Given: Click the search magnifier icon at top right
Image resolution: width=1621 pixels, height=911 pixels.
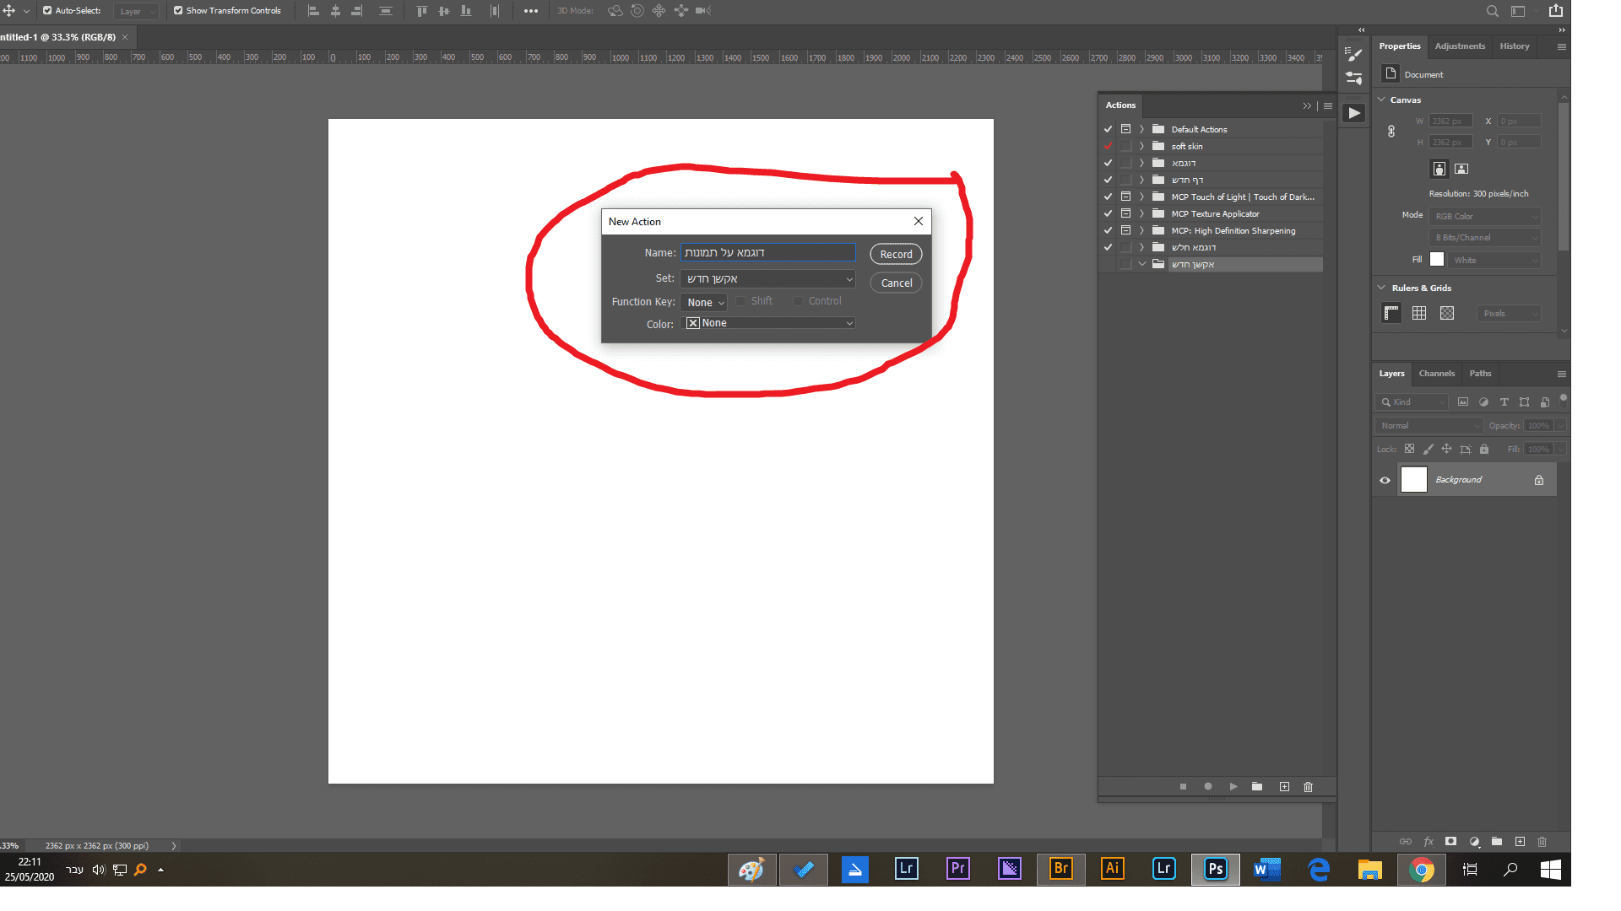Looking at the screenshot, I should [x=1493, y=11].
